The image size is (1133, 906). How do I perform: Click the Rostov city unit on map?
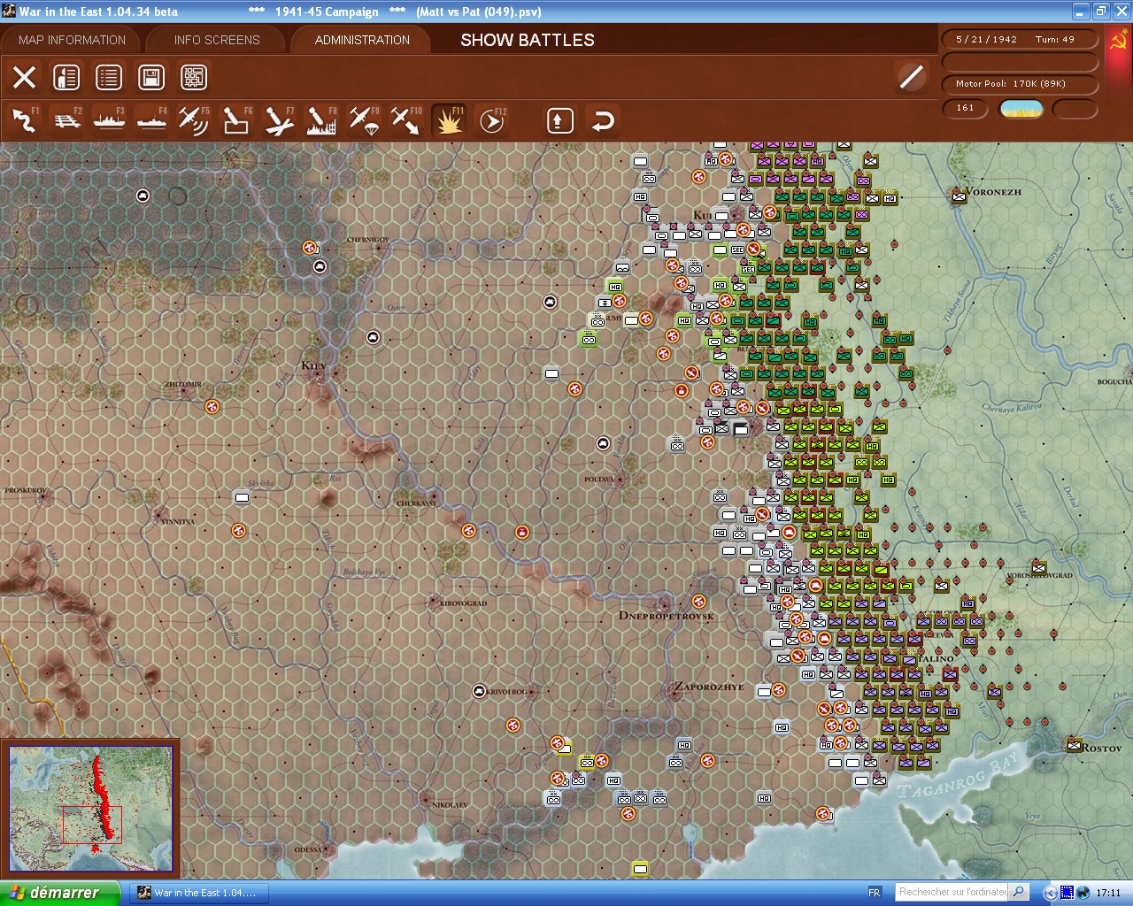pyautogui.click(x=1075, y=746)
